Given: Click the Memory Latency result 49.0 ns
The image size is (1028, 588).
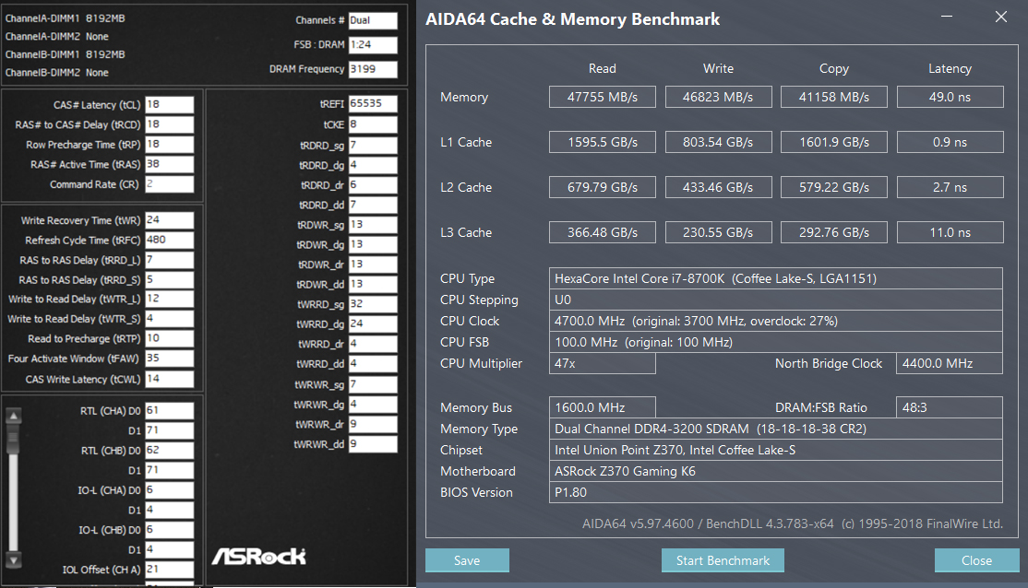Looking at the screenshot, I should coord(950,97).
